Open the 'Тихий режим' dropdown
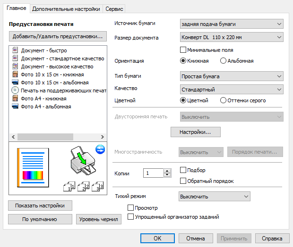This screenshot has width=293, height=247. [215, 197]
